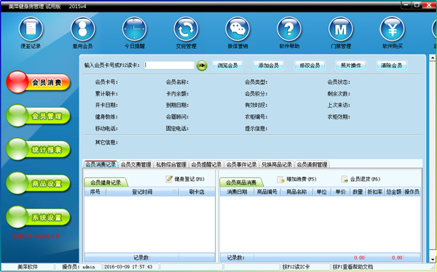Open the 意向会员 prospective members icon
437x272 pixels.
pos(83,29)
